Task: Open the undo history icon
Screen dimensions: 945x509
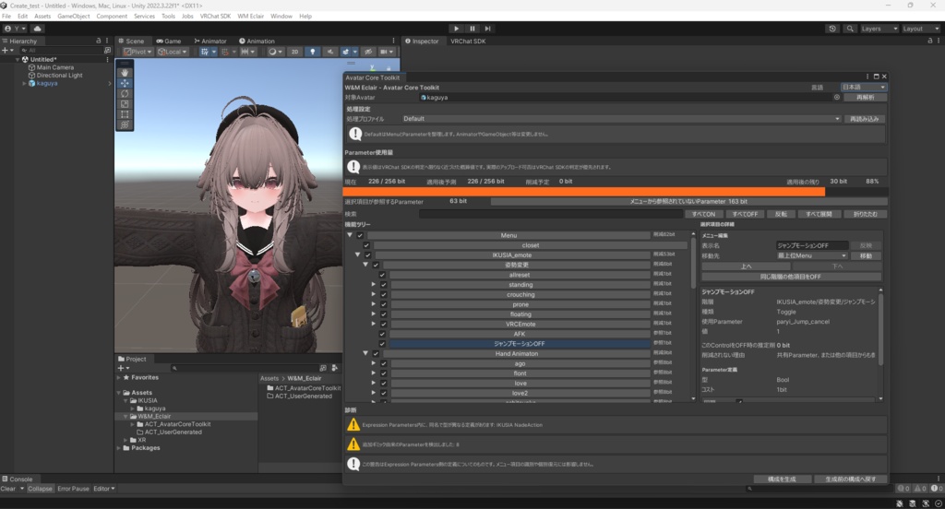Action: [832, 29]
